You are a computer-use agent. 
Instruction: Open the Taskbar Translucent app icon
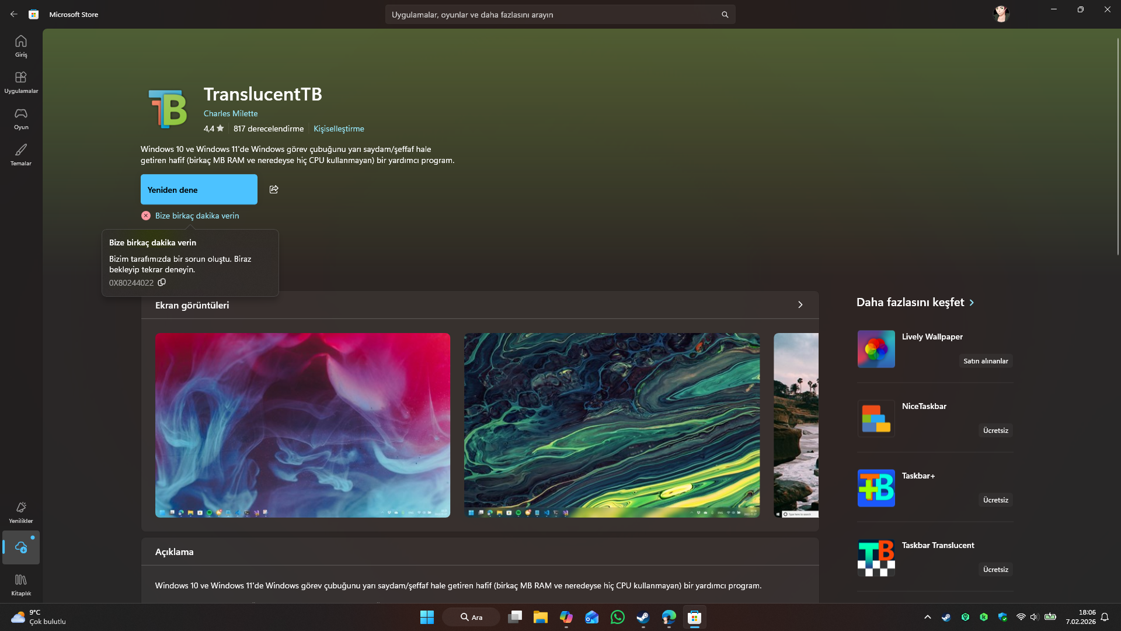pyautogui.click(x=876, y=557)
